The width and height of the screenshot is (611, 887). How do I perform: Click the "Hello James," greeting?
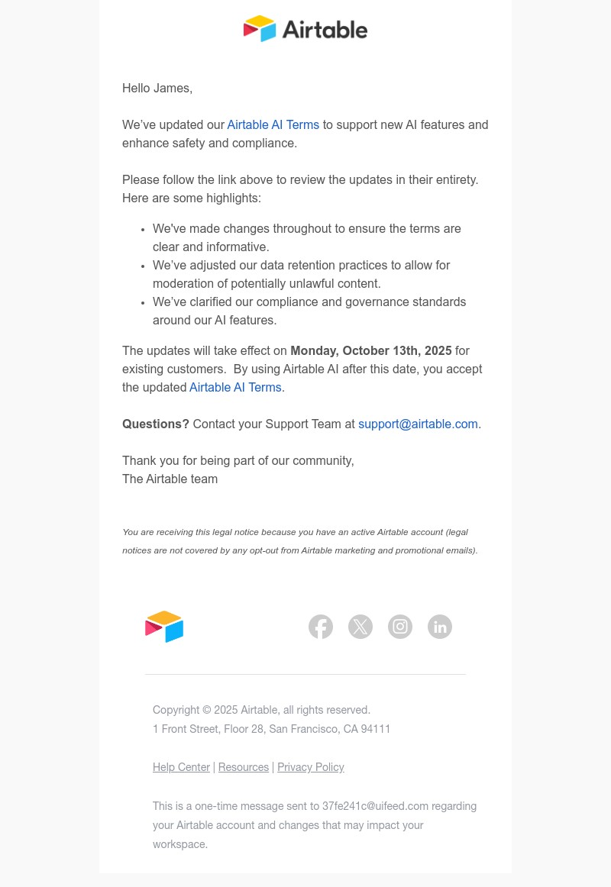[x=157, y=89]
